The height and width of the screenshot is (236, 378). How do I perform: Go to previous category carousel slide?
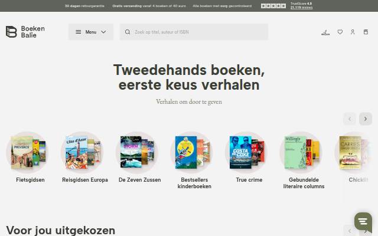pyautogui.click(x=349, y=119)
